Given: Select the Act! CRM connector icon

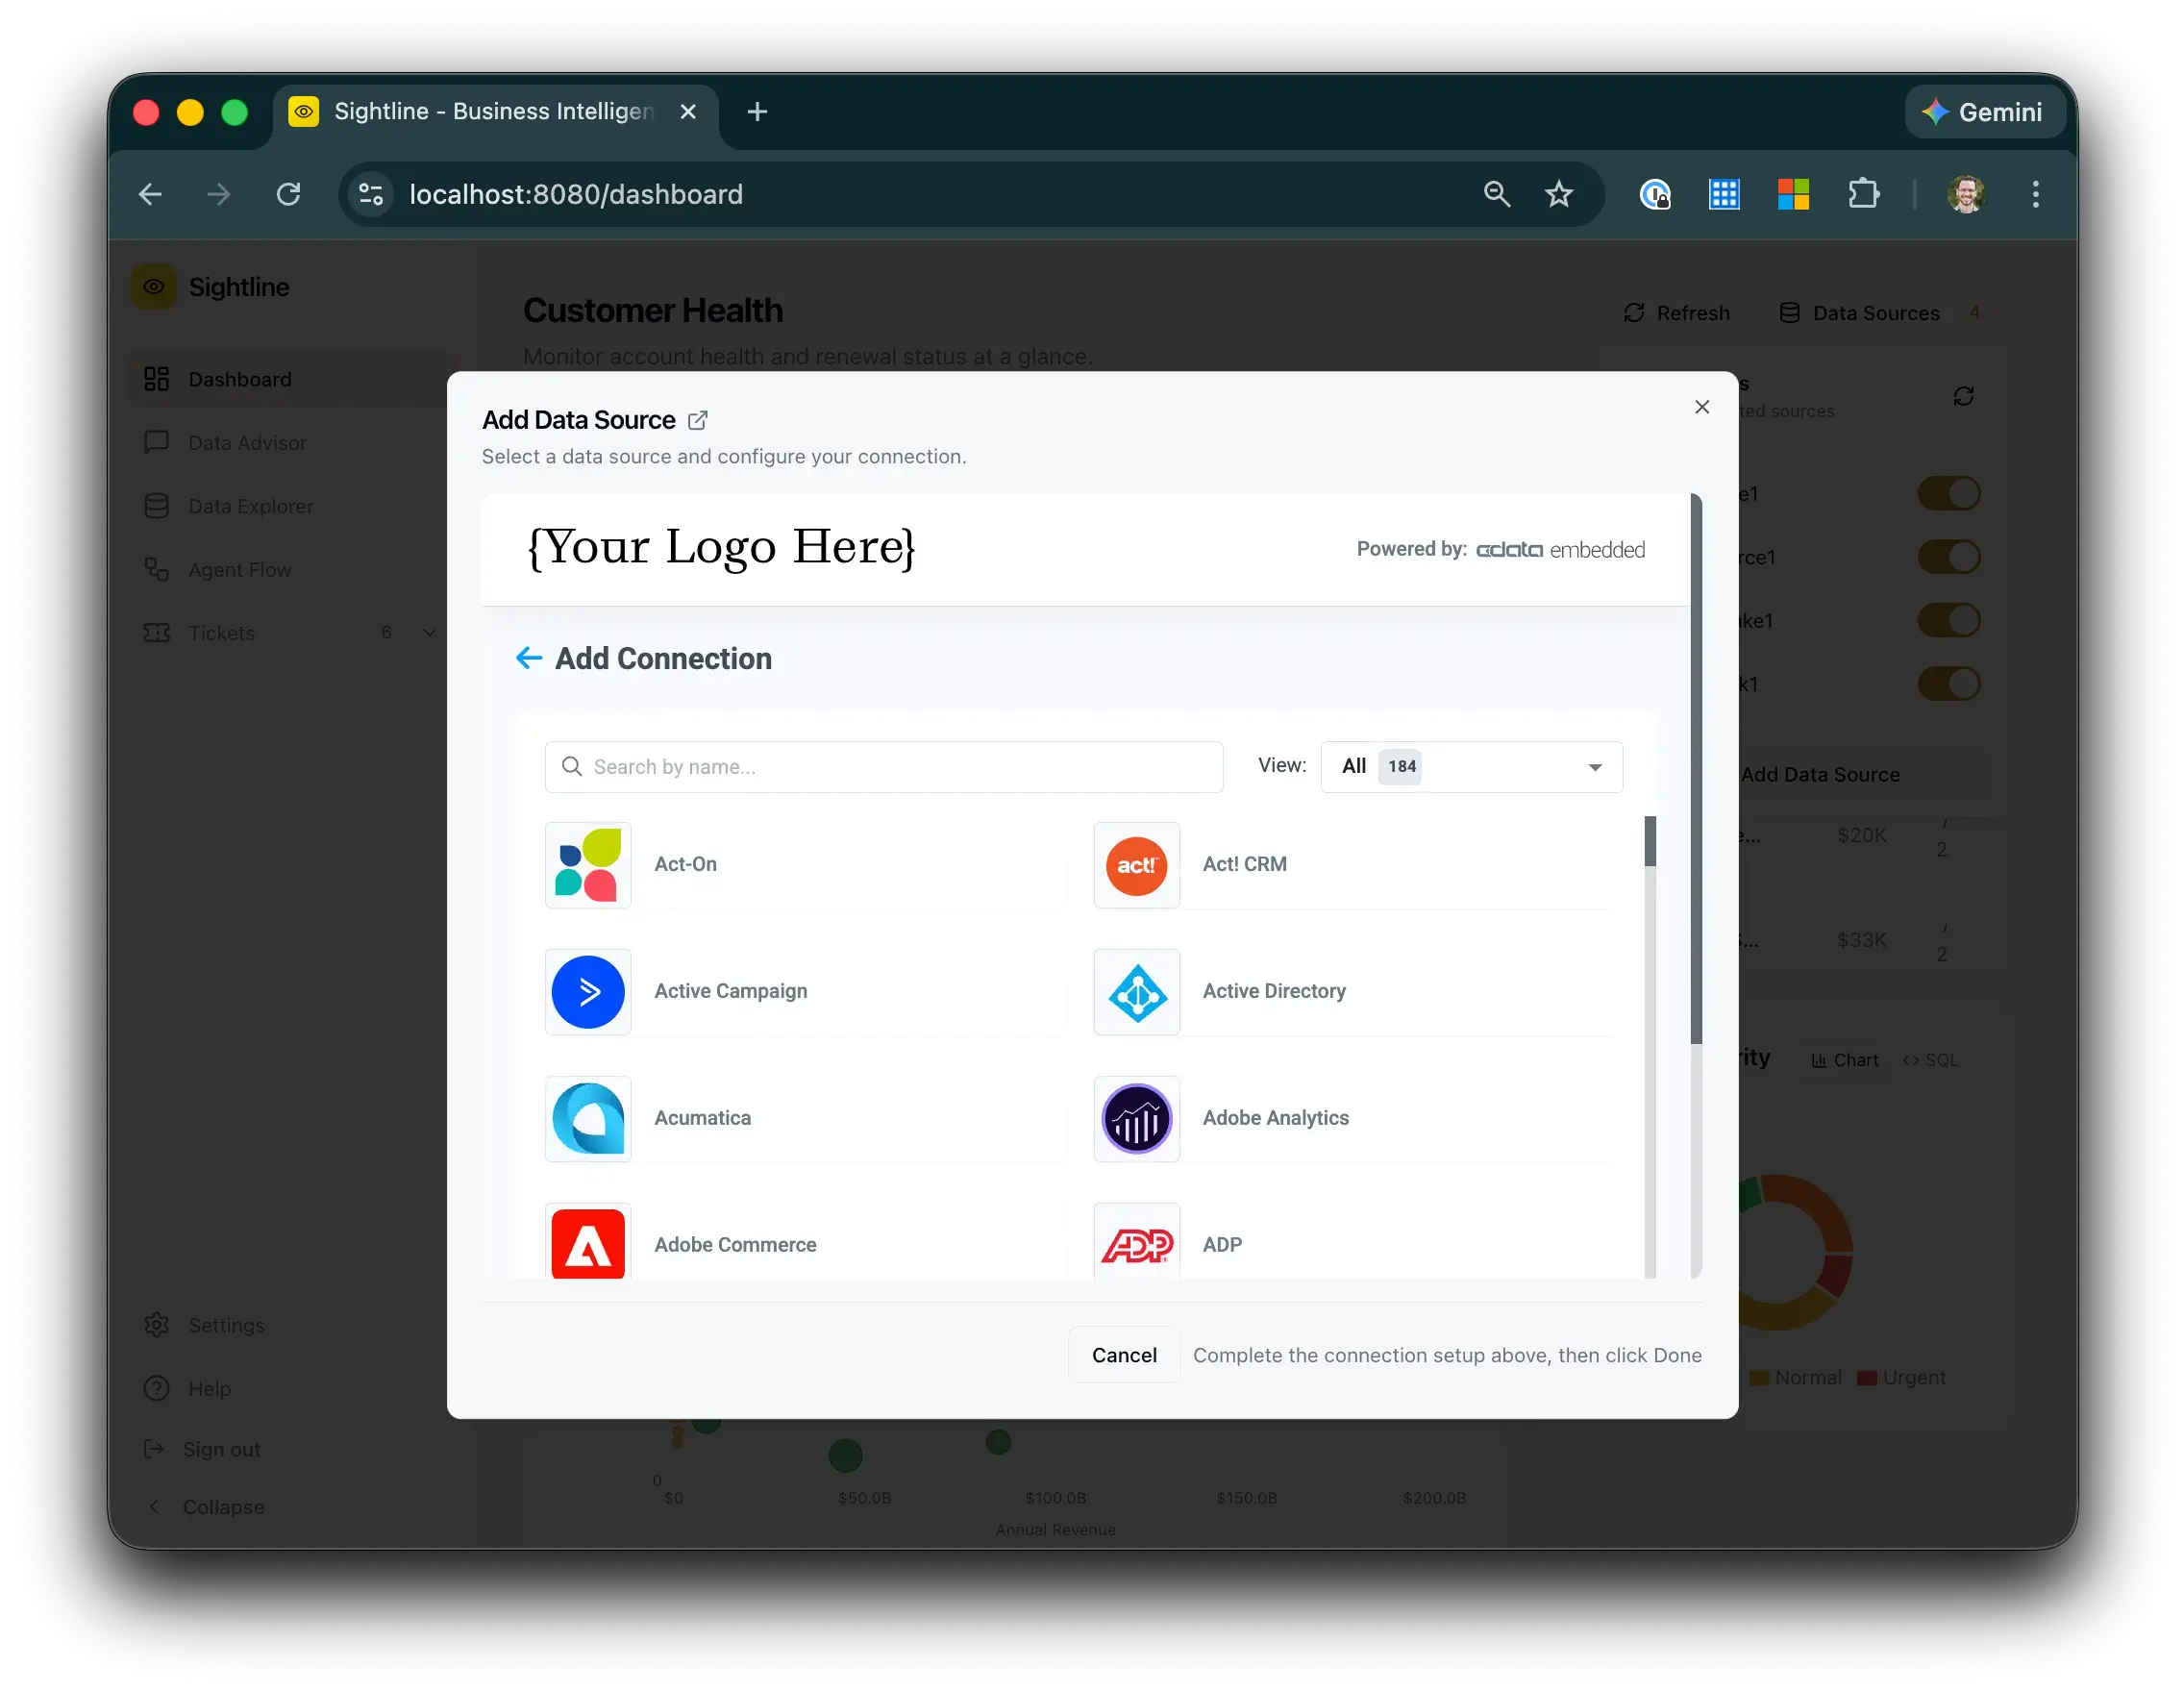Looking at the screenshot, I should pos(1136,865).
